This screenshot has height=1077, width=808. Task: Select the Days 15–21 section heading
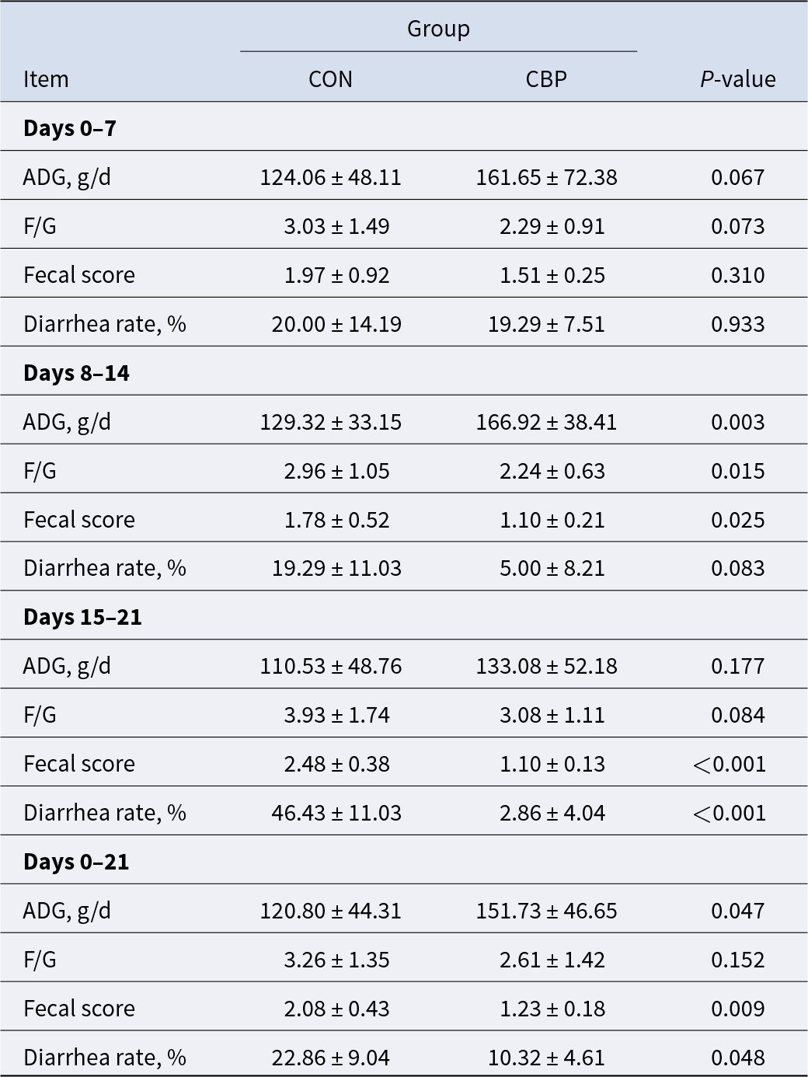(82, 617)
